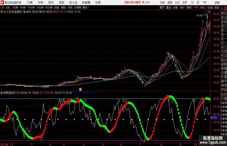Screen dimensions: 227x146
Task: Open the 交易 menu
Action: tap(98, 2)
